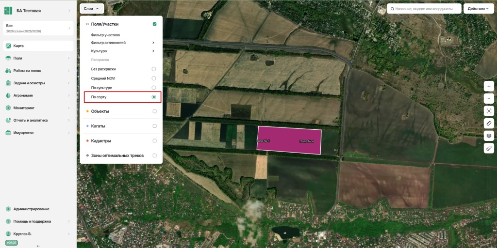Open Имущество menu item
The height and width of the screenshot is (248, 497).
(38, 133)
